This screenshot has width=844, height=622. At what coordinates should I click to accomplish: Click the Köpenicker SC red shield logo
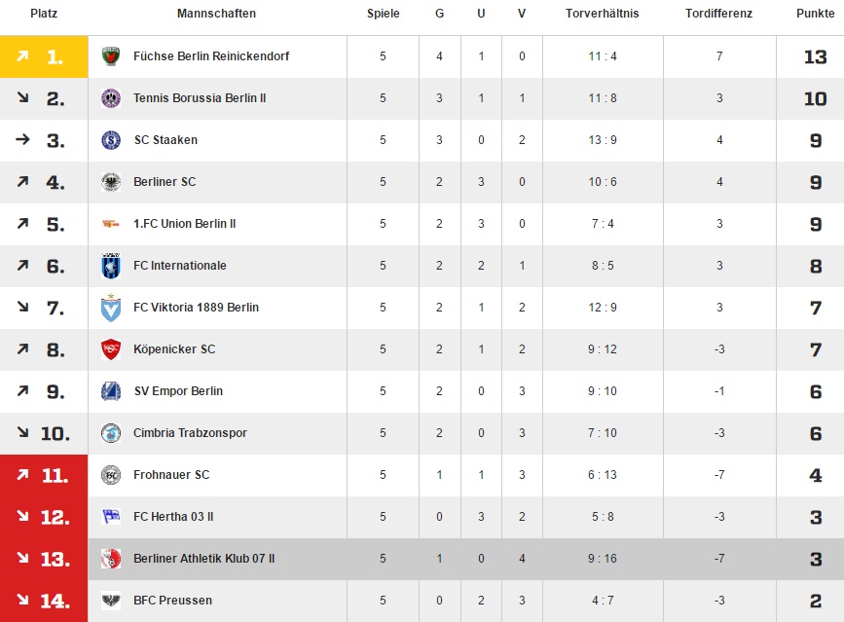[x=111, y=349]
